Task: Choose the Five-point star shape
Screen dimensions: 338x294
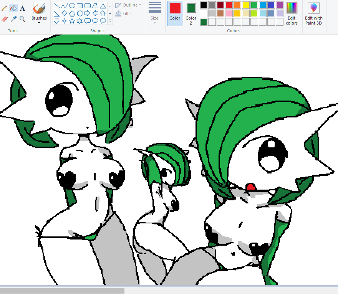Action: 72,21
